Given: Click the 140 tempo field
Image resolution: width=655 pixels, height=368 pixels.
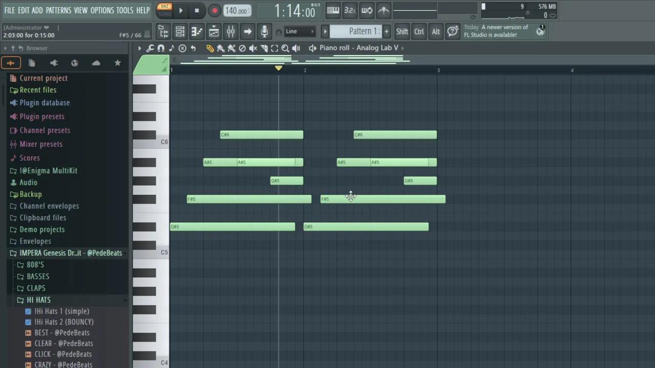Looking at the screenshot, I should coord(237,11).
